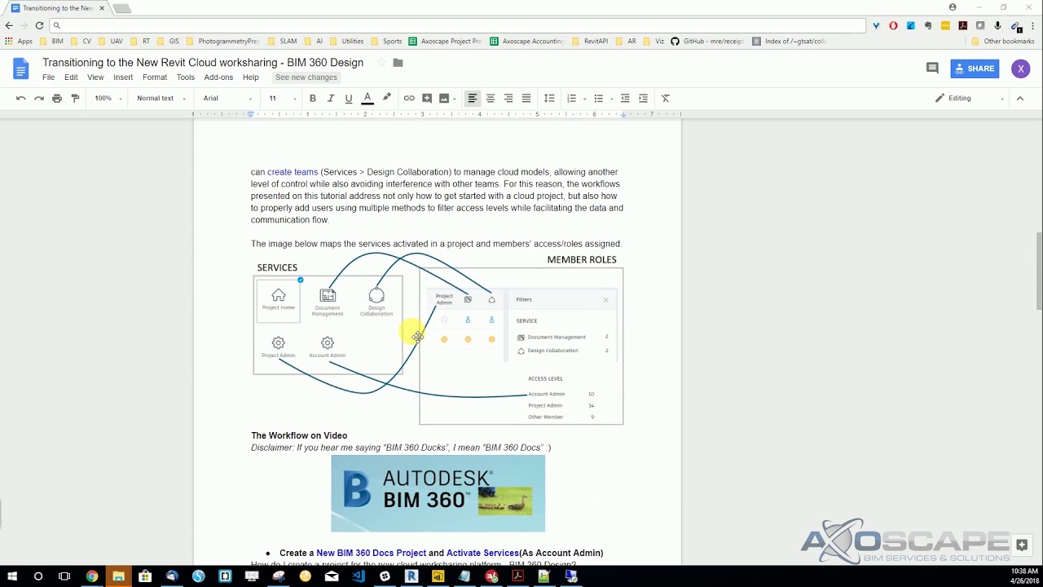The image size is (1043, 587).
Task: Expand bulleted list style arrow
Action: 610,99
